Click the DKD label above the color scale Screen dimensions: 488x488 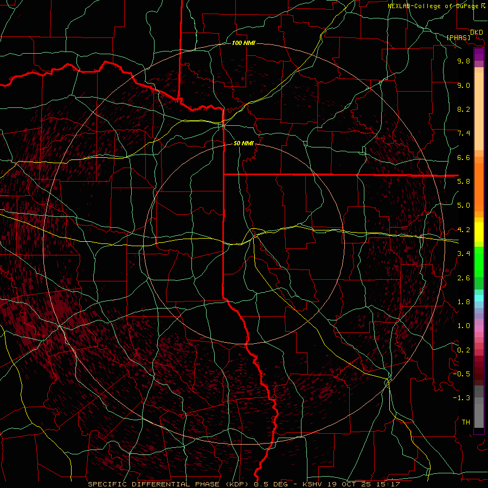[x=477, y=32]
